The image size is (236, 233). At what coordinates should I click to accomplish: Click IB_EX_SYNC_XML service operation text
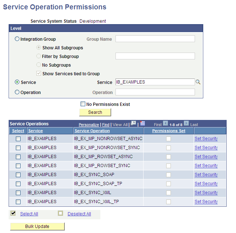tap(92, 193)
